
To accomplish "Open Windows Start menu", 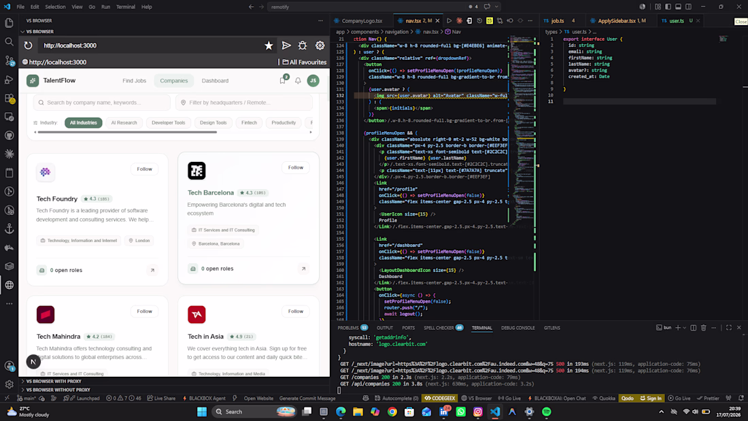I will pyautogui.click(x=202, y=411).
